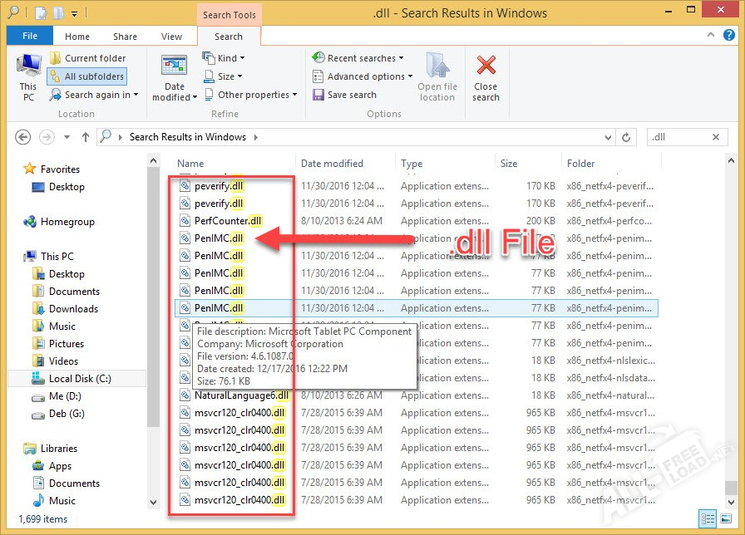Click the This PC ribbon icon
The width and height of the screenshot is (745, 535).
(28, 76)
